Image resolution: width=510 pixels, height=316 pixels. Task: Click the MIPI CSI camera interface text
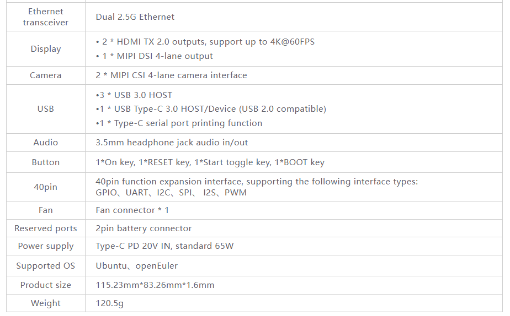point(171,75)
